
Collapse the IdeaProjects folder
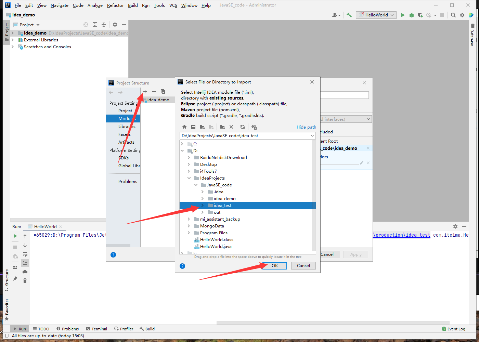pos(189,178)
